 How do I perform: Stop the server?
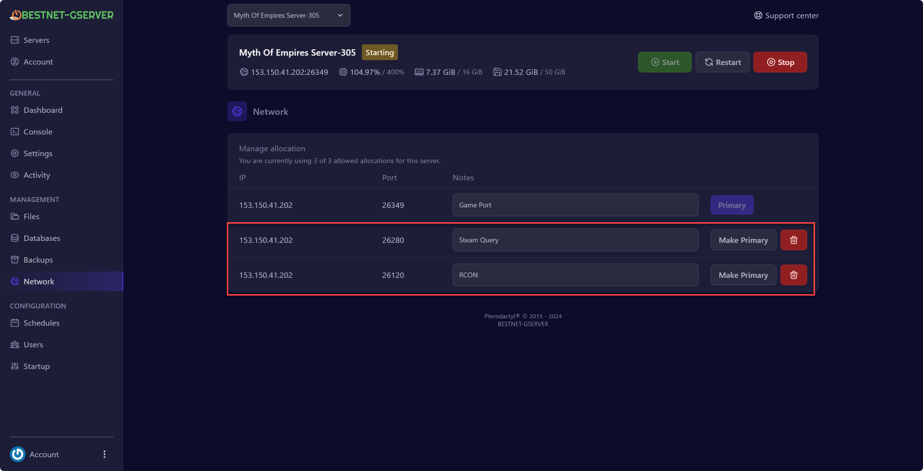pyautogui.click(x=780, y=62)
